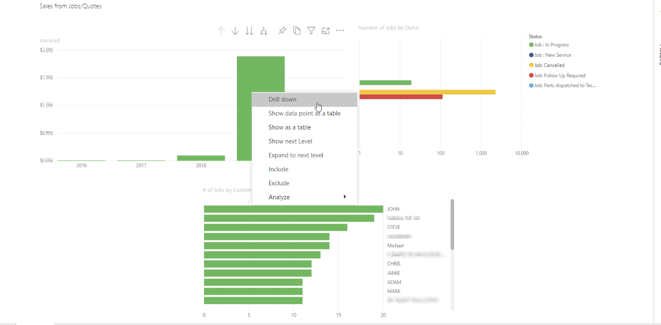Click the ADAM customer label
Image resolution: width=661 pixels, height=325 pixels.
click(394, 282)
